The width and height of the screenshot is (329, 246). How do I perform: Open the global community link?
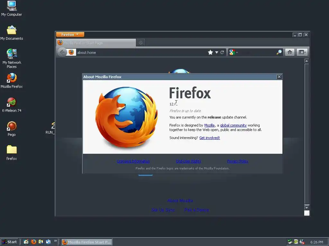click(233, 125)
